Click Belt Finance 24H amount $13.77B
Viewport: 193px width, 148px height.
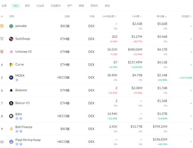[137, 127]
